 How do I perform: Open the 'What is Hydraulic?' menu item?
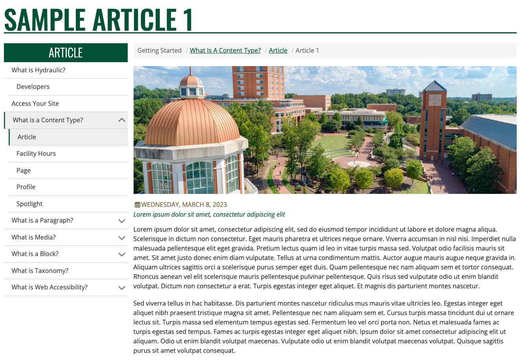[x=39, y=70]
